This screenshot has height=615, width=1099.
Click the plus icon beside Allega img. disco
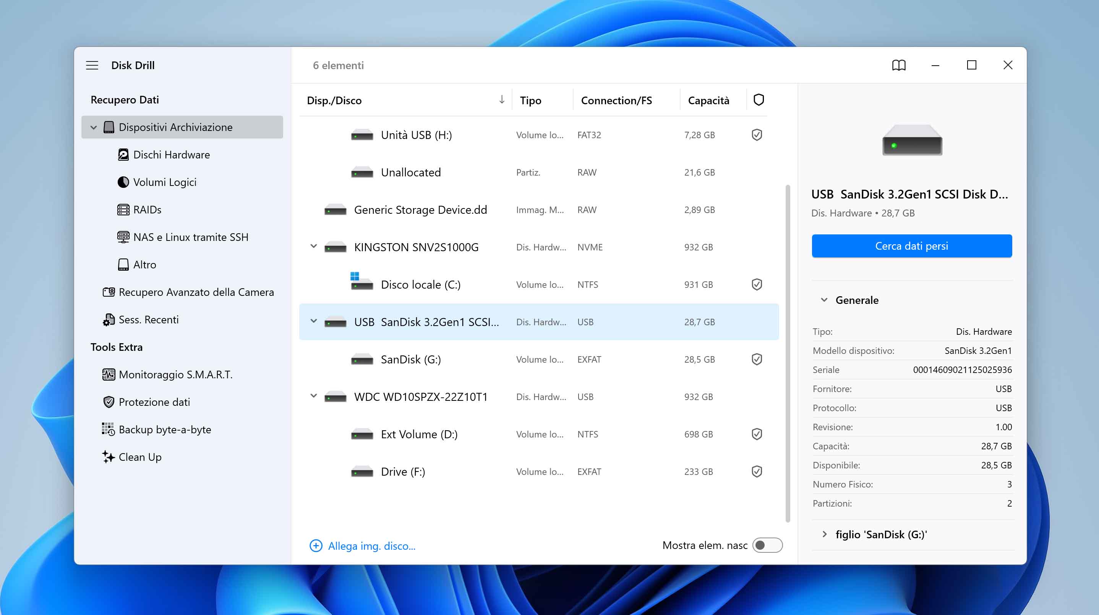tap(316, 546)
